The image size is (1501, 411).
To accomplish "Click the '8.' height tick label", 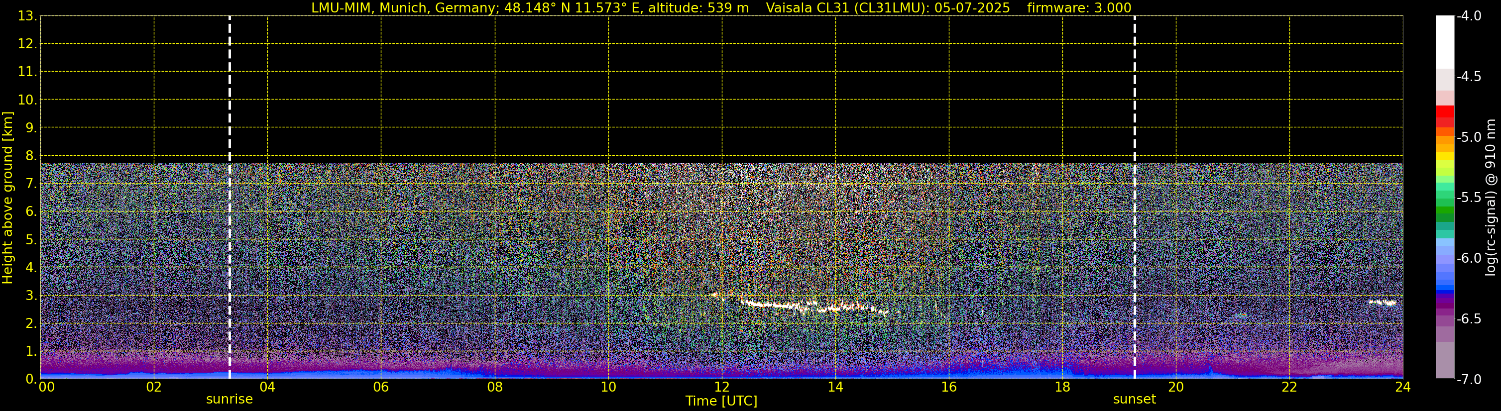I will tap(31, 156).
